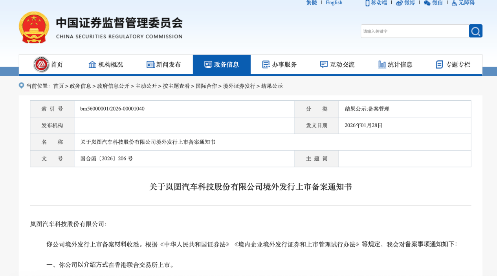
Task: Click the location pin in the breadcrumb bar
Action: click(x=21, y=85)
